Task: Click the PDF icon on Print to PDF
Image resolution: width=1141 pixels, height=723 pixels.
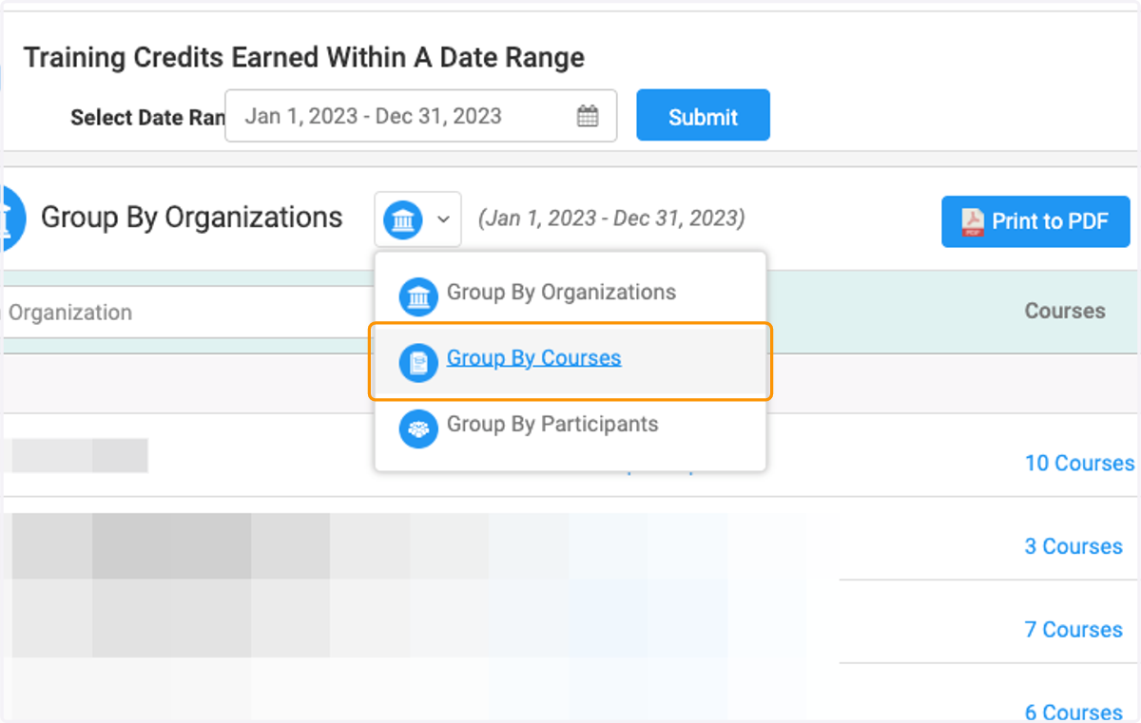Action: point(972,222)
